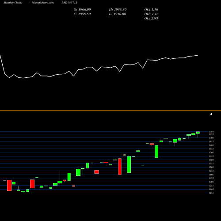The width and height of the screenshot is (221, 221).
Task: Click the 1905 price axis label
Action: click(211, 138)
